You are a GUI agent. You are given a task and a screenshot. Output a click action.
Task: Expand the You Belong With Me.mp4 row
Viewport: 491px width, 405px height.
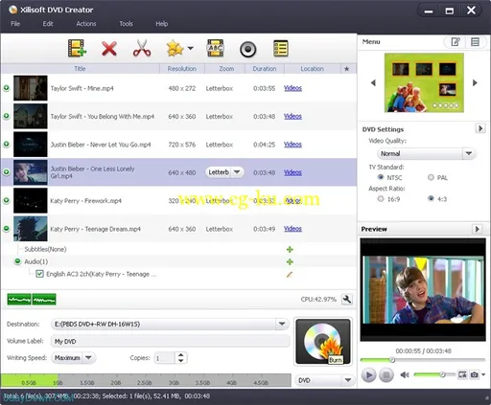tap(6, 116)
